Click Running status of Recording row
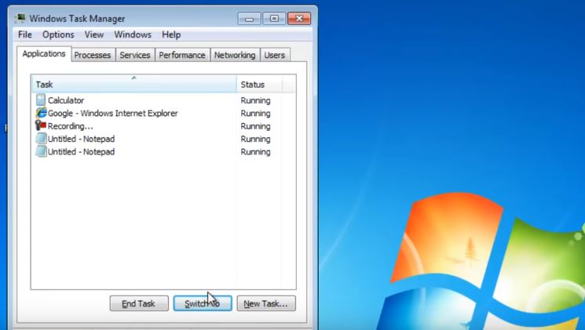This screenshot has width=585, height=330. click(255, 126)
